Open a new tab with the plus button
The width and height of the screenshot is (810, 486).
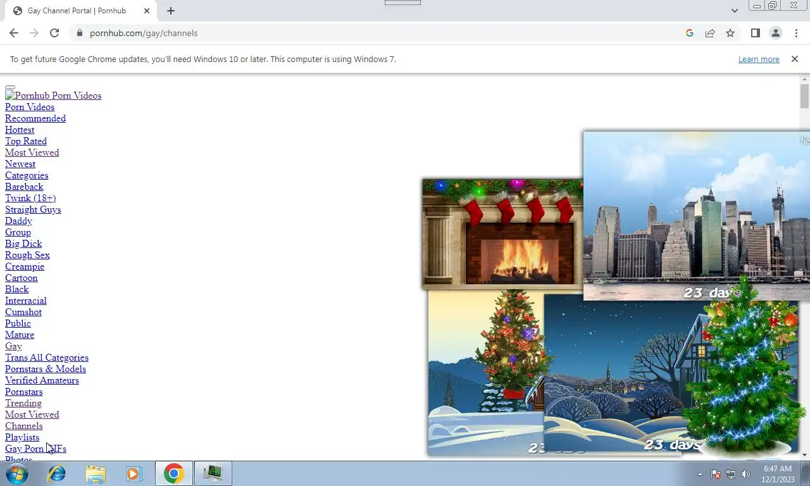point(171,11)
